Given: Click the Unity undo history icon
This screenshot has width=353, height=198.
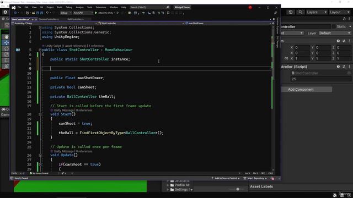Looking at the screenshot, I should [x=291, y=12].
